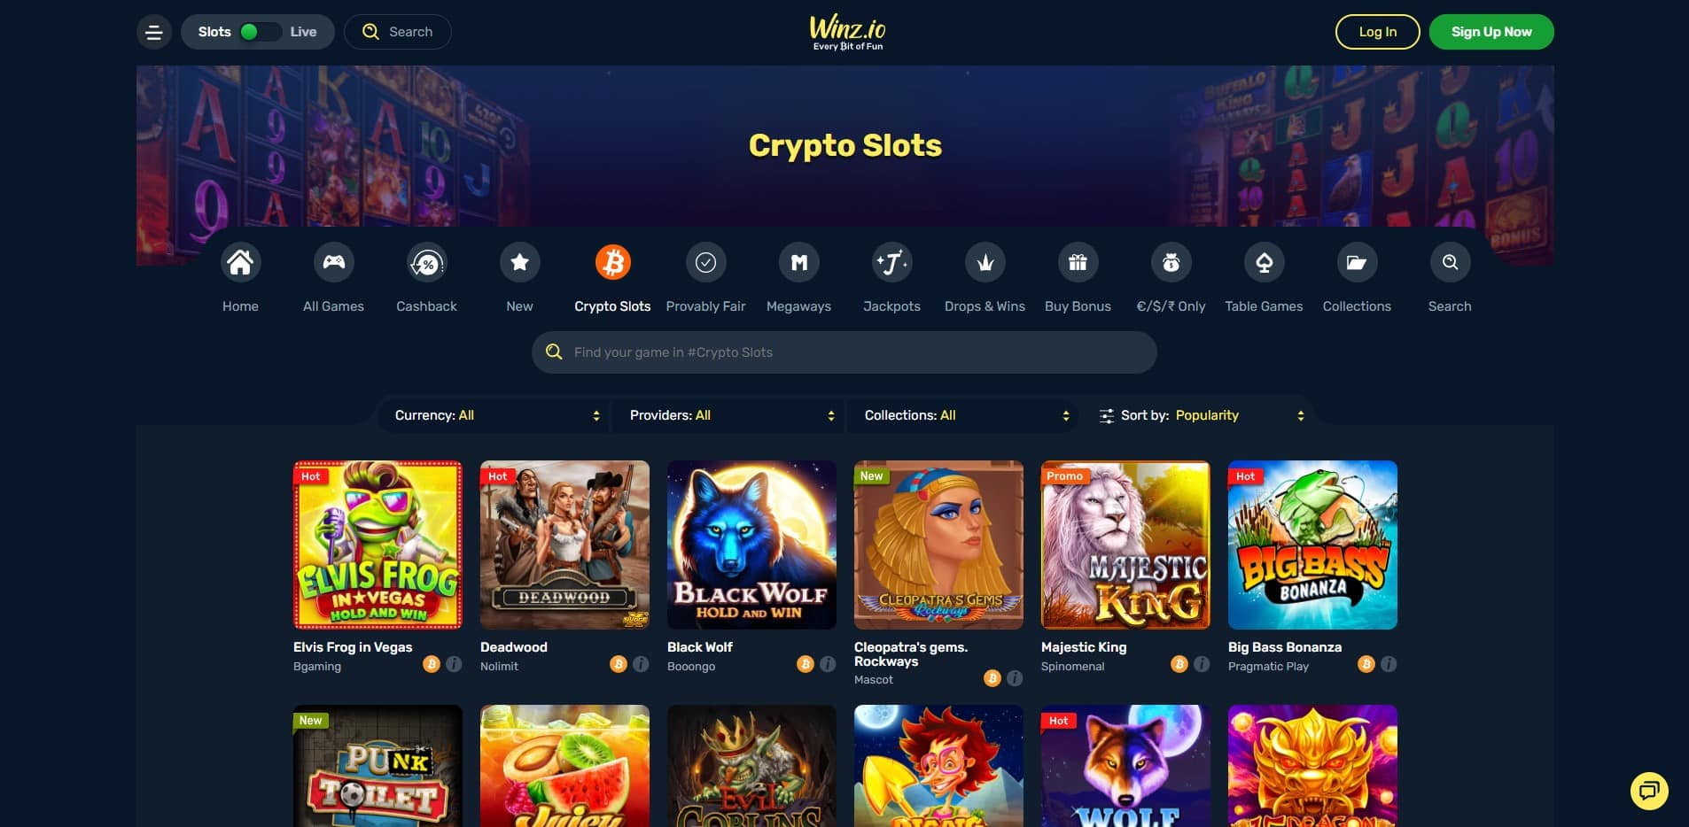The width and height of the screenshot is (1689, 827).
Task: Open the Providers filter dropdown
Action: tap(729, 415)
